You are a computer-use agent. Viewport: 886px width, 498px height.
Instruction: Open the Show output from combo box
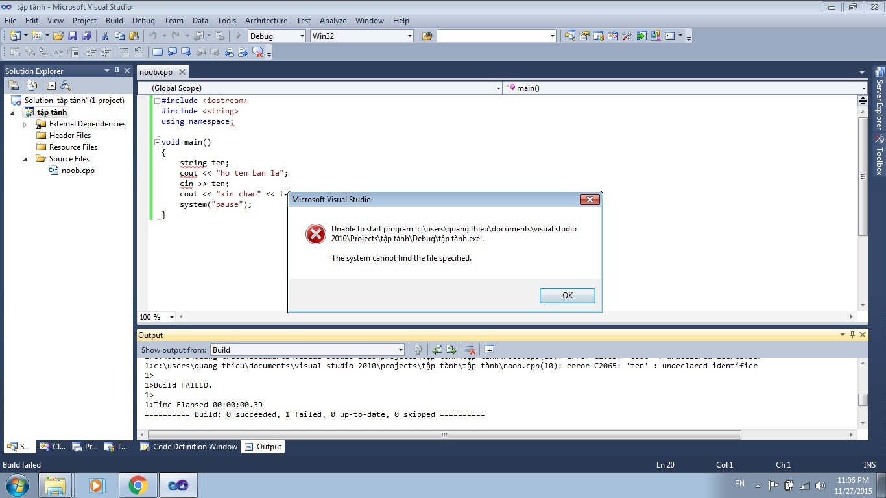(307, 350)
